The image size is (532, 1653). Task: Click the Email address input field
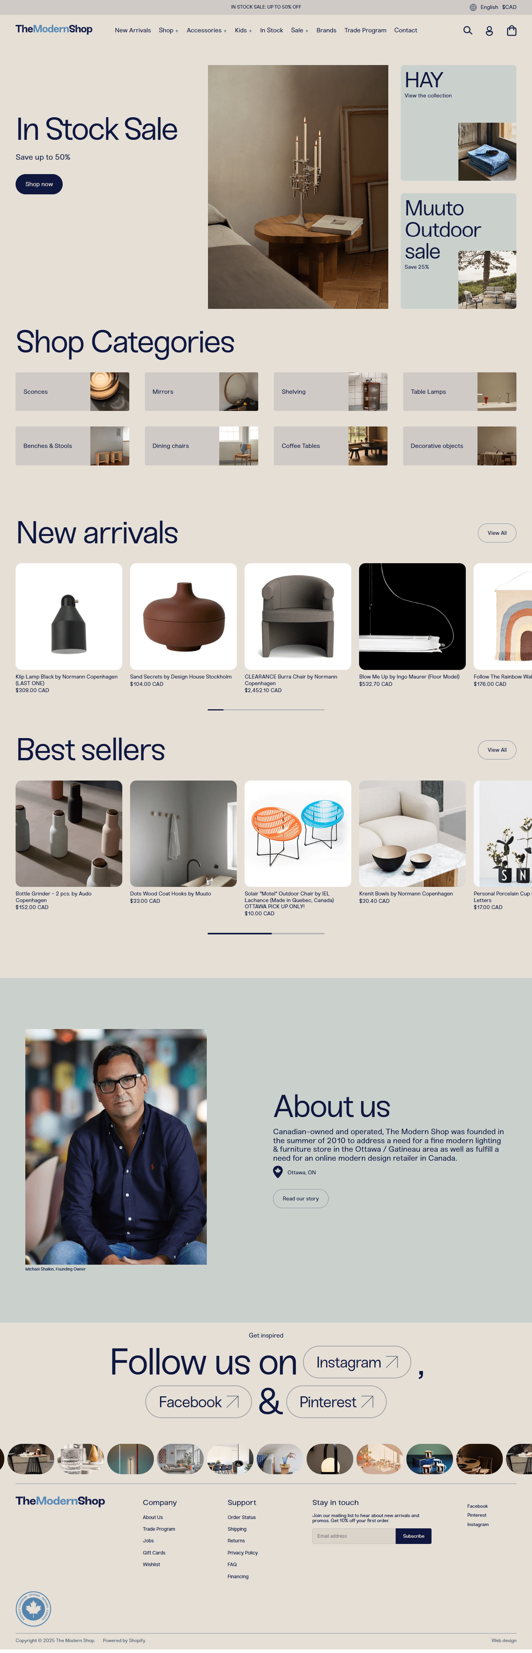point(354,1536)
